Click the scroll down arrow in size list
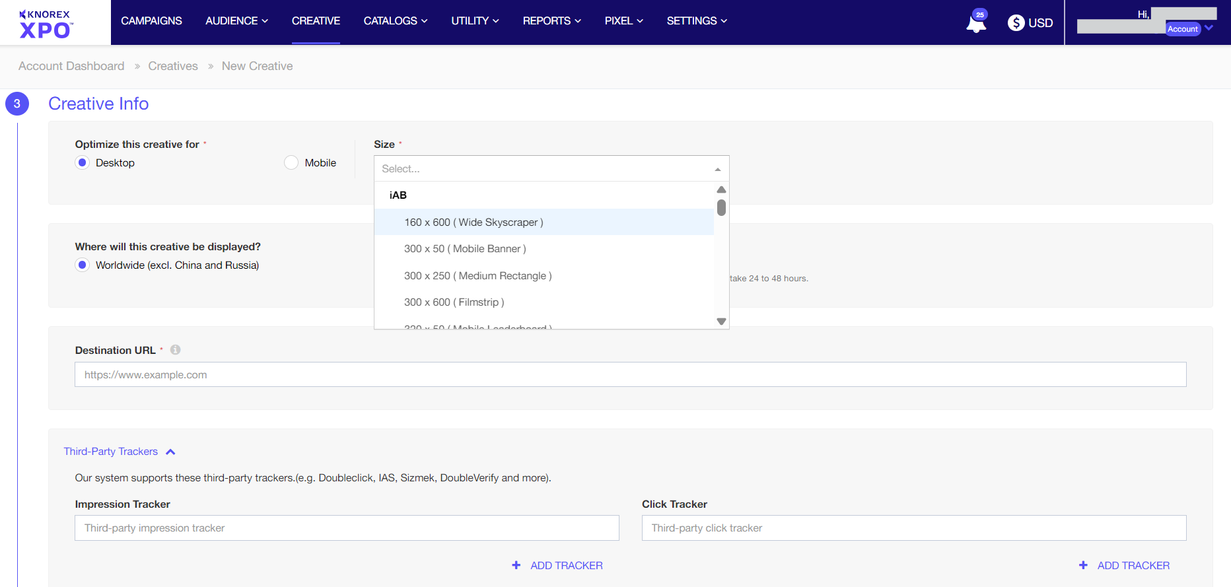 (721, 322)
